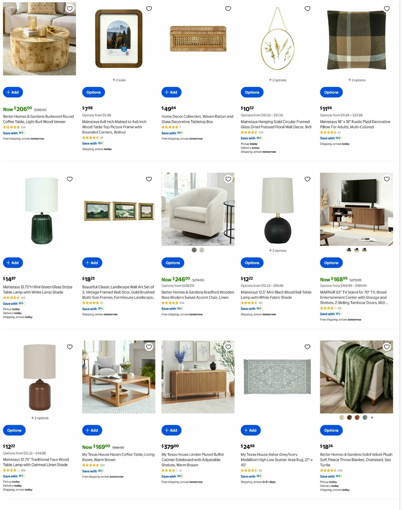Open the Linden Fluted Buffet Cabinet image
402x510 pixels.
(x=198, y=377)
